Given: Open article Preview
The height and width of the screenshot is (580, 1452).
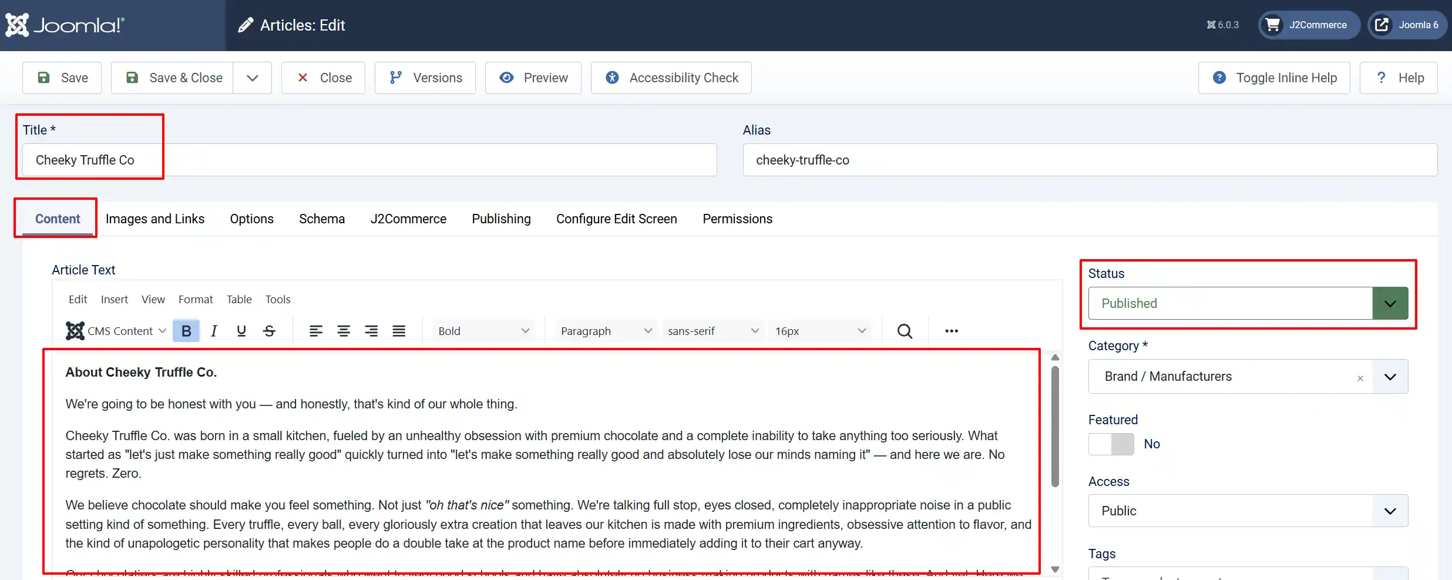Looking at the screenshot, I should [x=533, y=78].
